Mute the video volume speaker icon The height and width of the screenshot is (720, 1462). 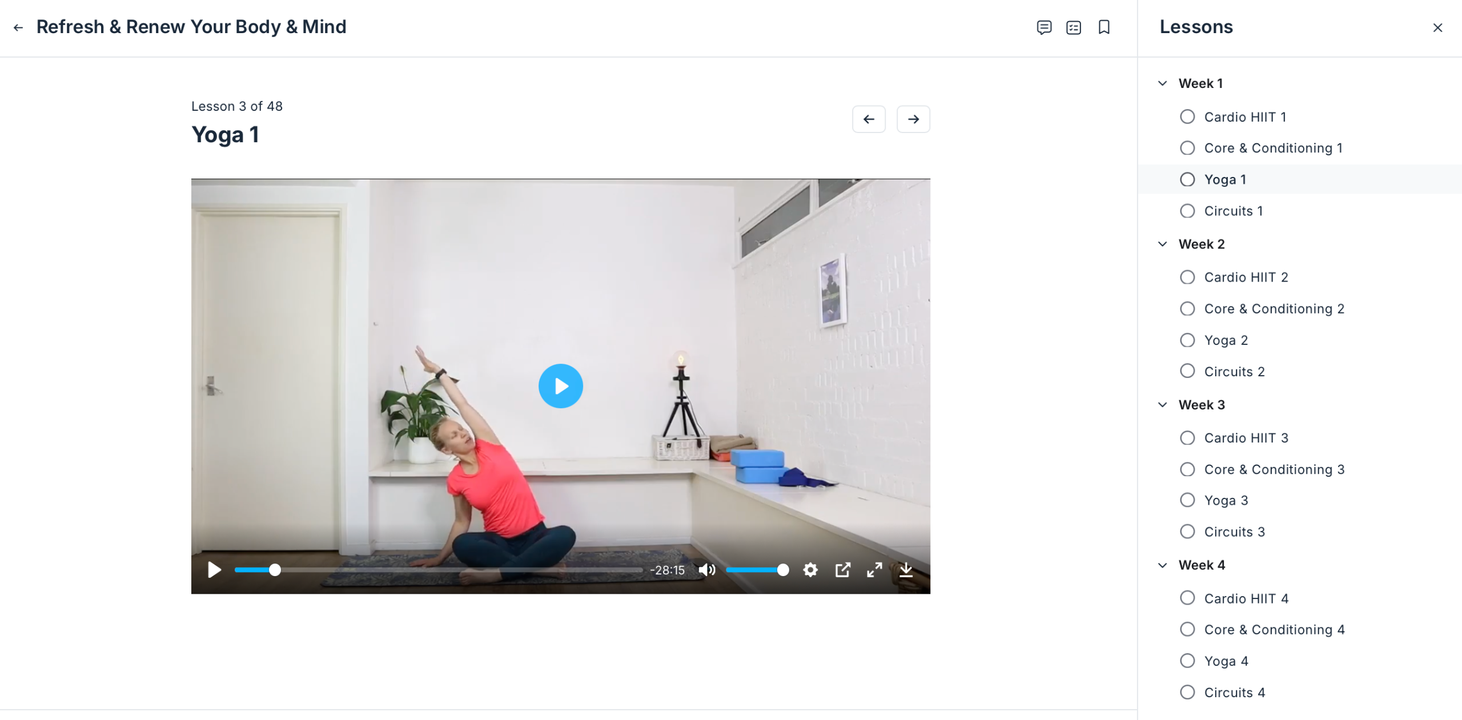[707, 570]
